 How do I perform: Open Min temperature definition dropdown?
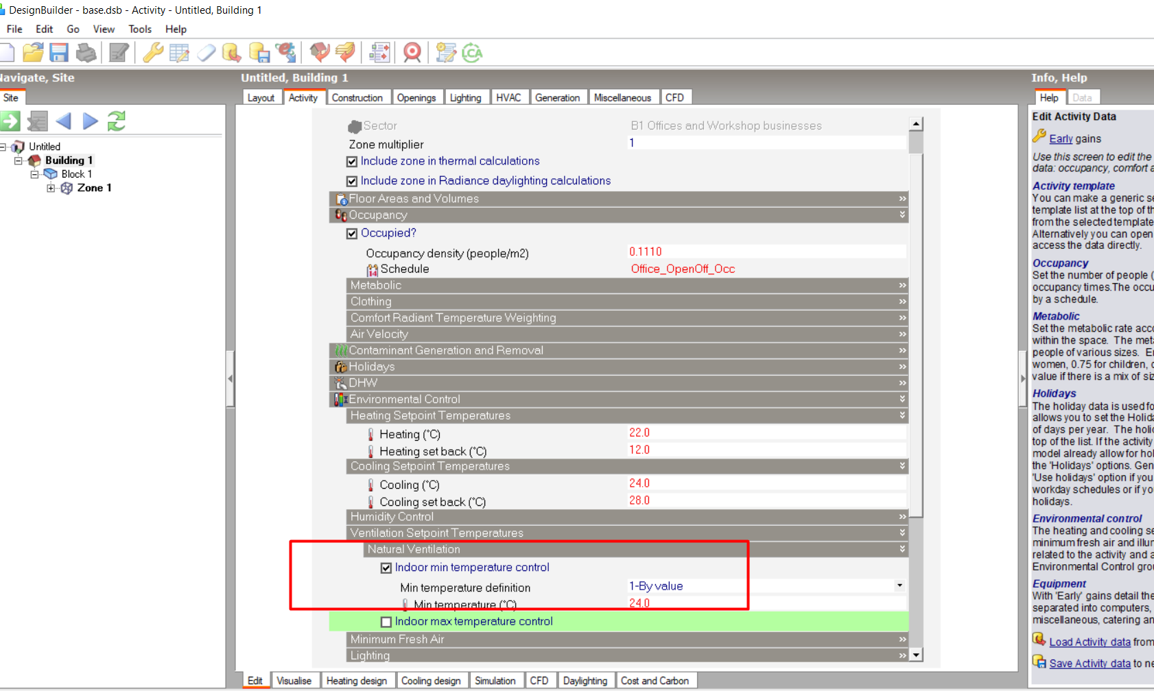click(899, 585)
